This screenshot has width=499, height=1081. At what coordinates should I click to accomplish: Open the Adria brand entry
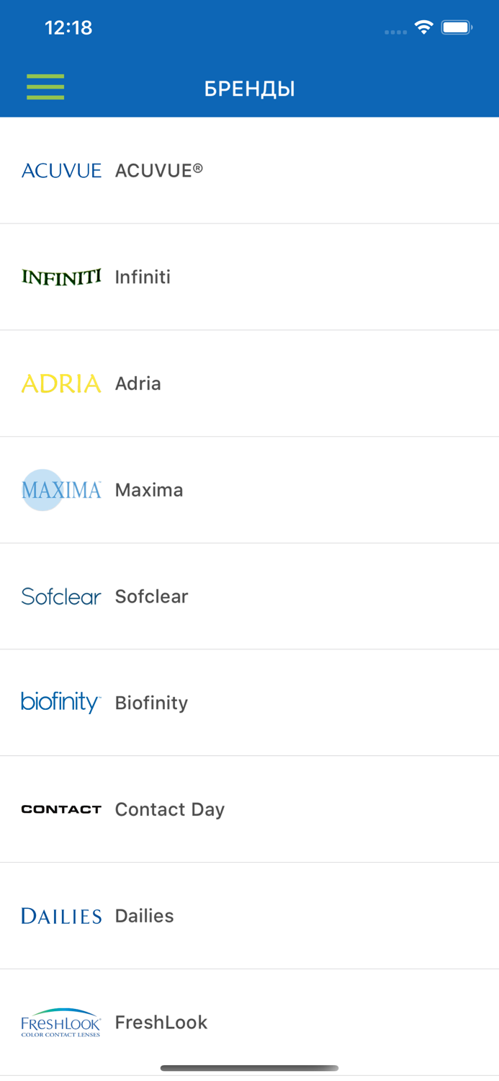(x=138, y=383)
